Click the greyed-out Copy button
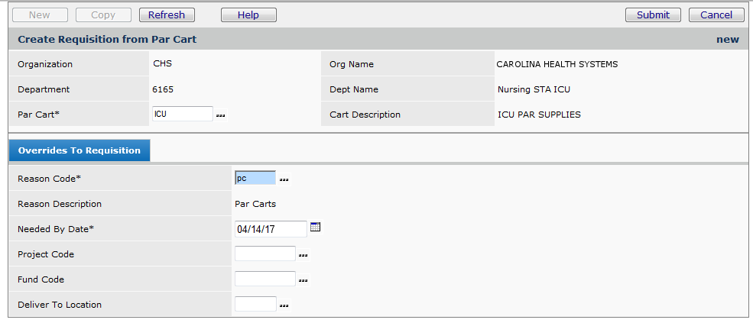This screenshot has height=323, width=753. (x=103, y=15)
